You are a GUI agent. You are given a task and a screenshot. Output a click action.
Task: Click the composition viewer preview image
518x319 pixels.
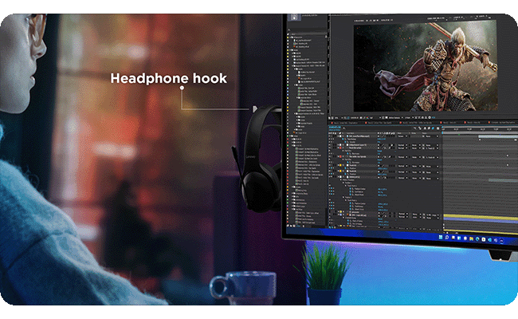point(426,65)
